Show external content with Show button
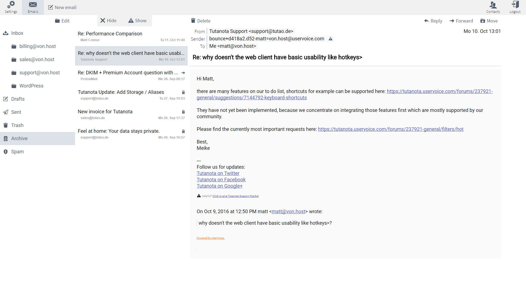Viewport: 526px width, 296px height. point(138,21)
